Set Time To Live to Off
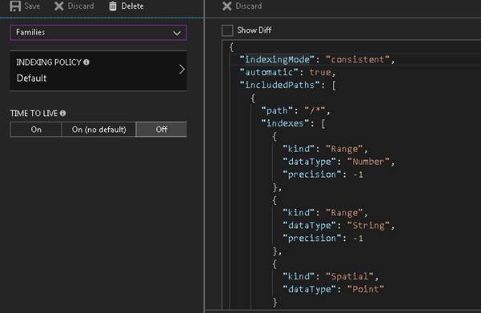Screen dimensions: 481x313 pyautogui.click(x=162, y=130)
